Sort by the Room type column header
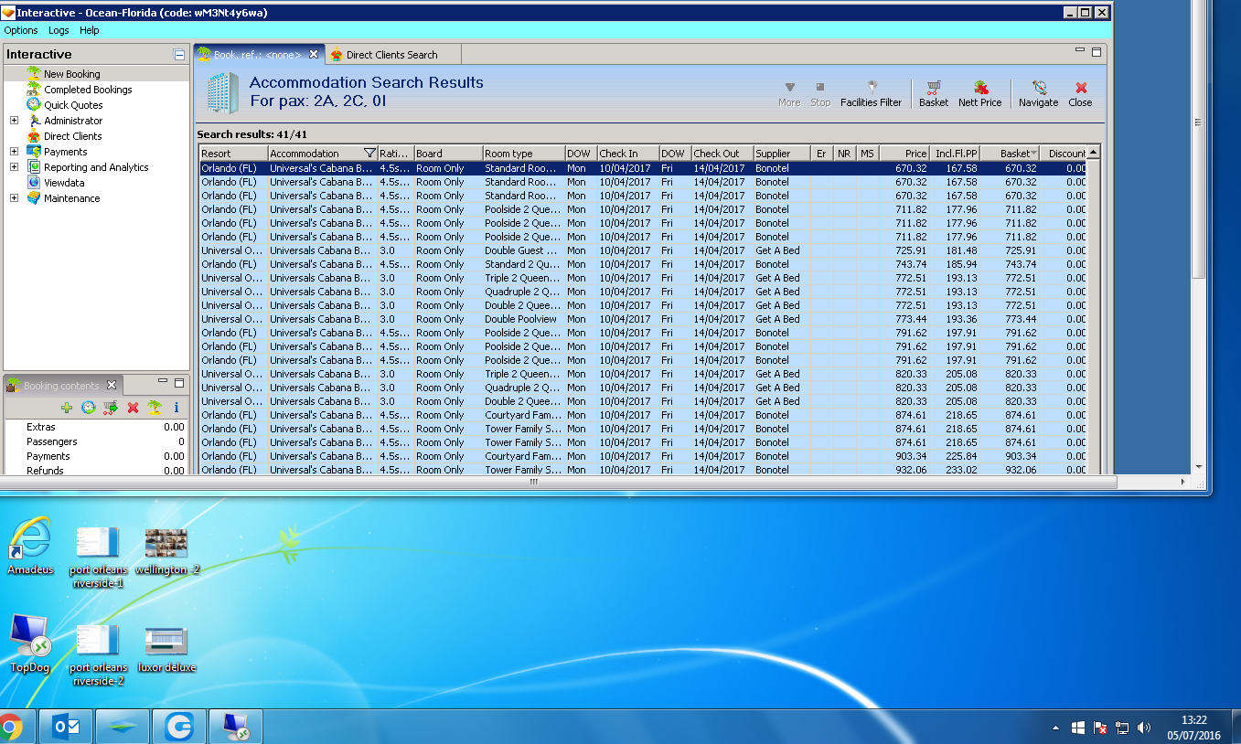This screenshot has height=744, width=1241. coord(523,154)
